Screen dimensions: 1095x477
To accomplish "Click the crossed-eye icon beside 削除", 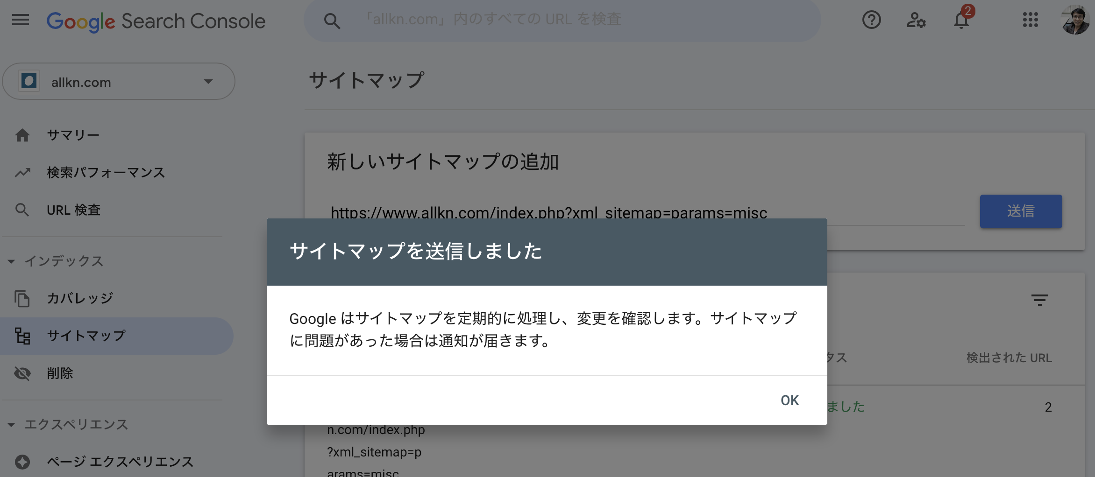I will point(22,373).
